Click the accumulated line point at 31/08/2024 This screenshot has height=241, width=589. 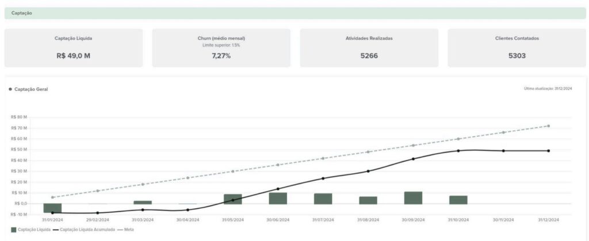pos(368,172)
